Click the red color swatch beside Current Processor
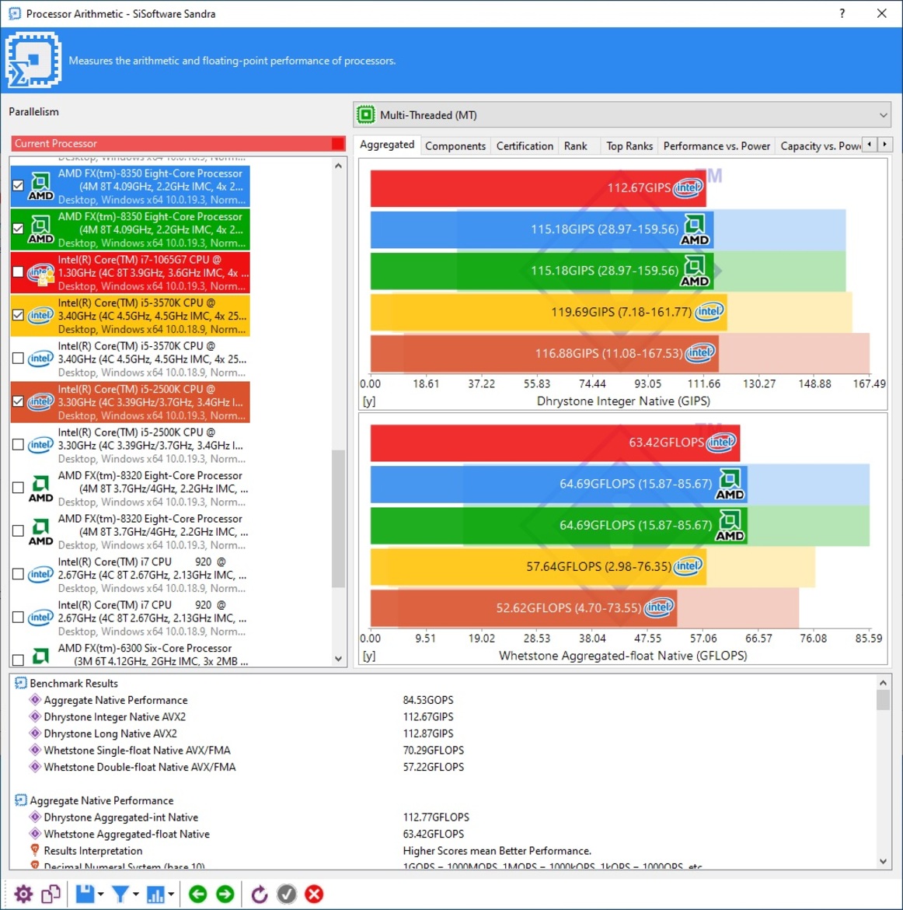The width and height of the screenshot is (903, 910). (337, 143)
